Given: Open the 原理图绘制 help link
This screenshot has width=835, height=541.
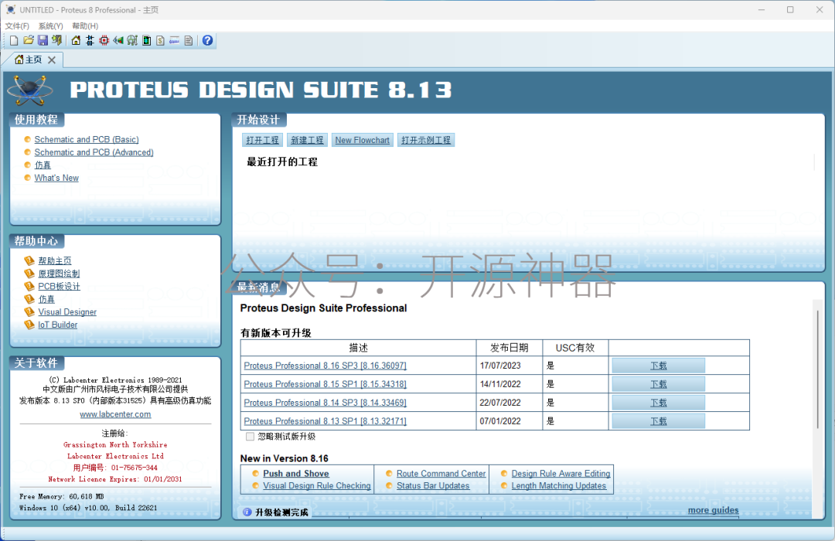Looking at the screenshot, I should tap(59, 273).
